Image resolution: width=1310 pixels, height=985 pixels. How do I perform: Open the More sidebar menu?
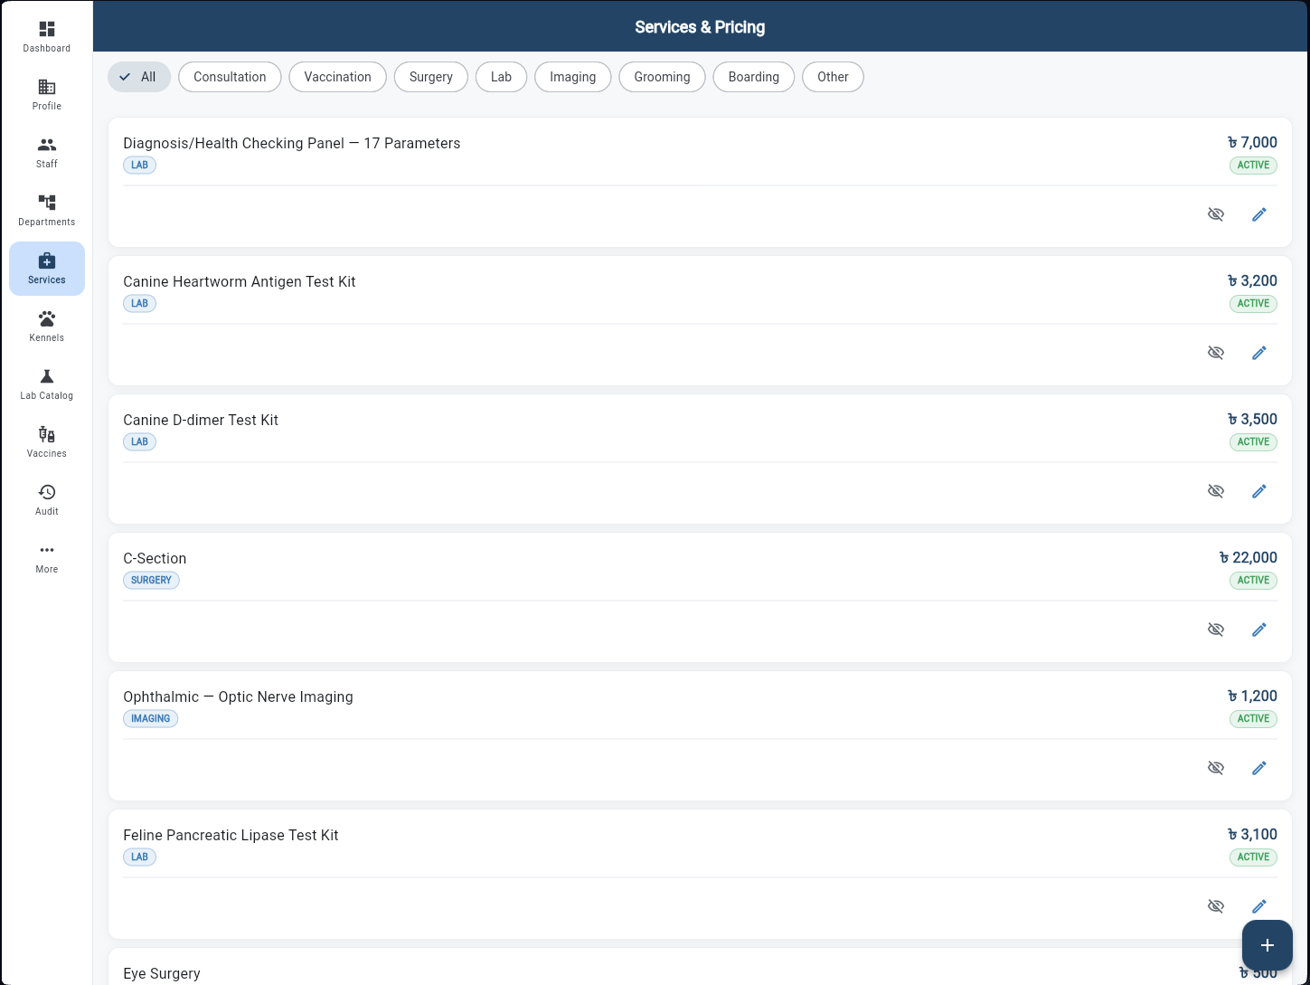(x=46, y=557)
